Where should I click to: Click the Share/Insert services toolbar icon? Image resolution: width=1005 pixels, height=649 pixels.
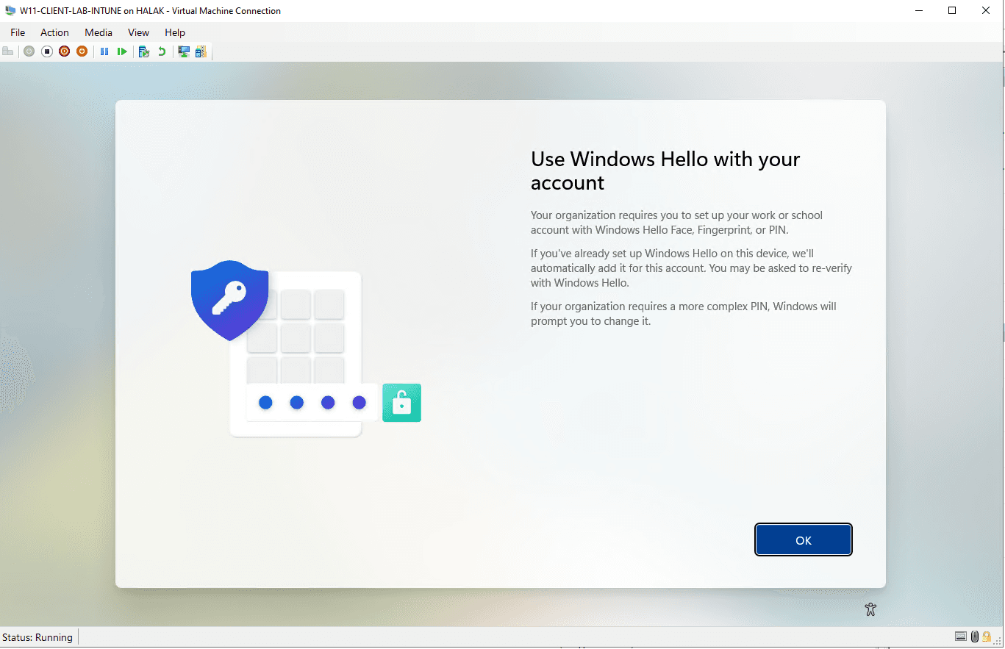point(201,51)
